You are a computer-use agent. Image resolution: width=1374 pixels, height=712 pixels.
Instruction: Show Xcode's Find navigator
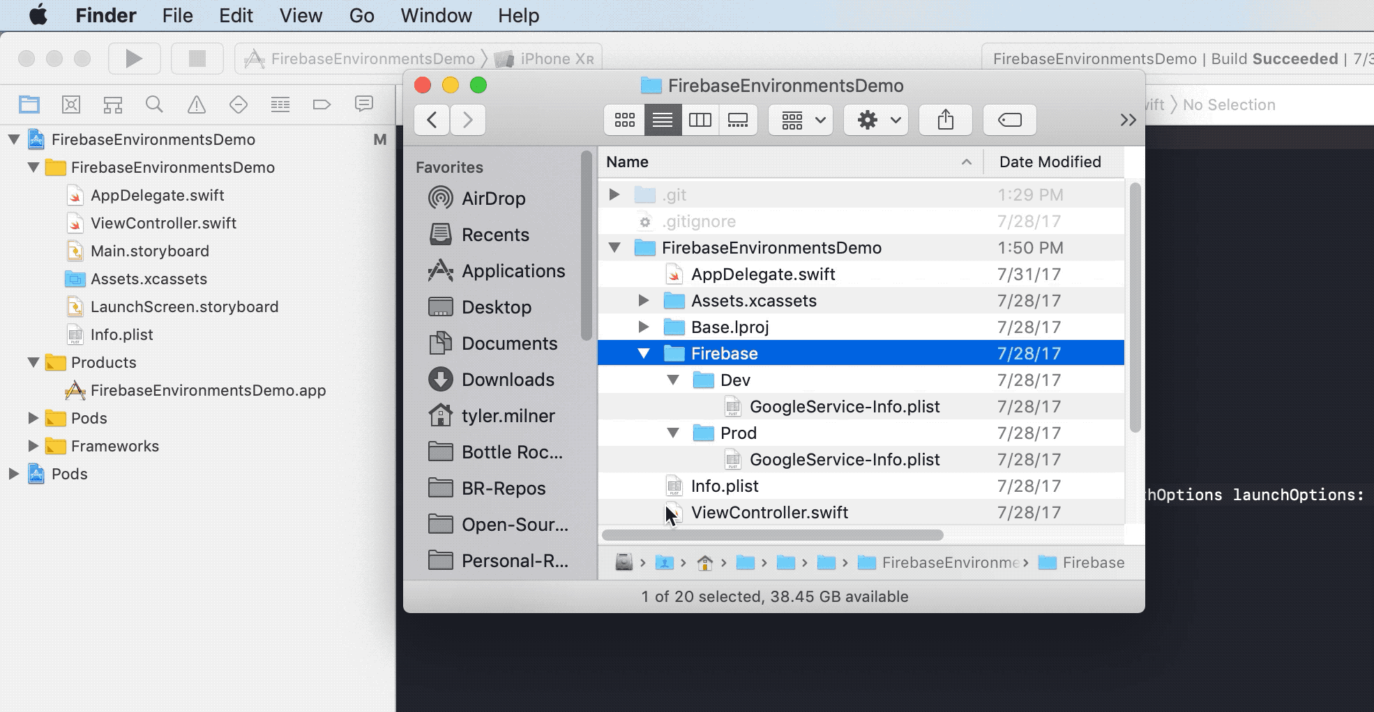tap(155, 105)
